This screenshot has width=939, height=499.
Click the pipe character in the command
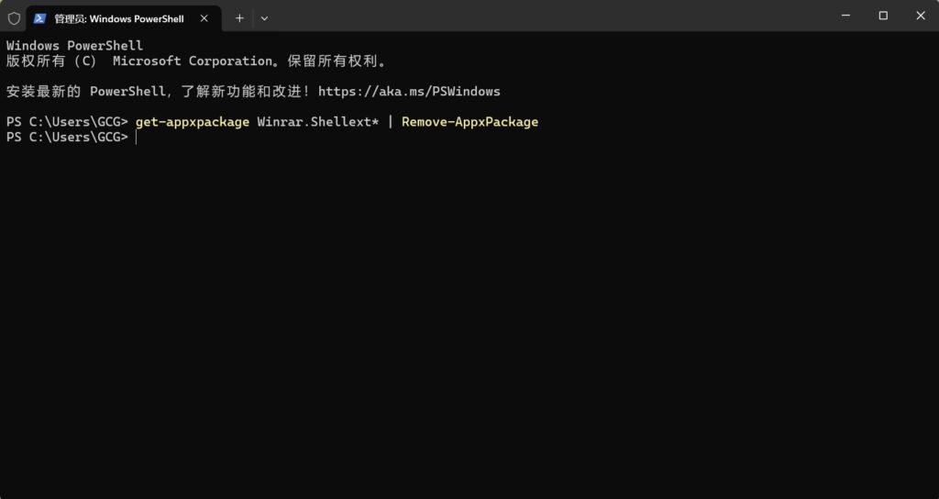point(391,122)
